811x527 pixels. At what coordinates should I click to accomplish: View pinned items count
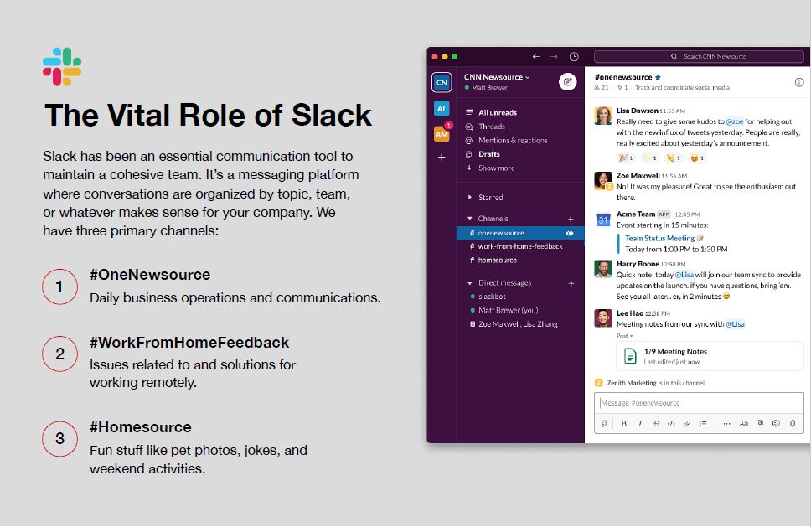click(622, 87)
